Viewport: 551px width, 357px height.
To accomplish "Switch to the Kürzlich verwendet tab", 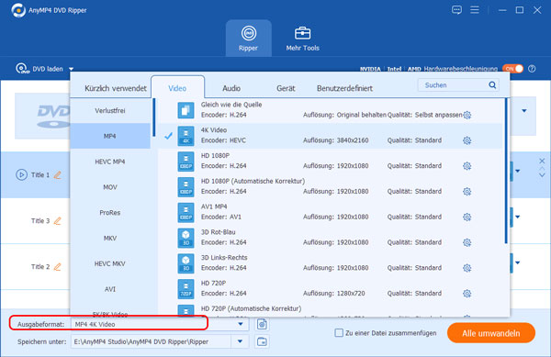I will pyautogui.click(x=116, y=88).
